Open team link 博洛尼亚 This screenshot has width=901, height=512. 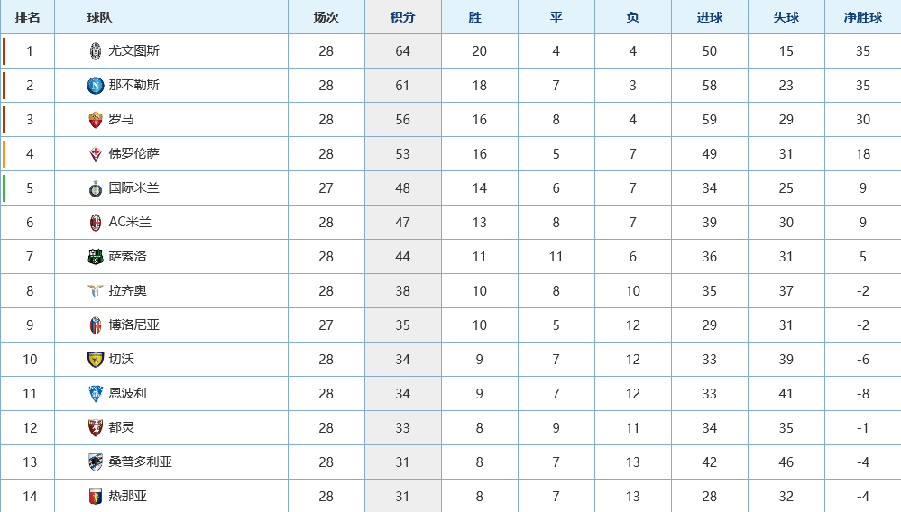click(133, 325)
